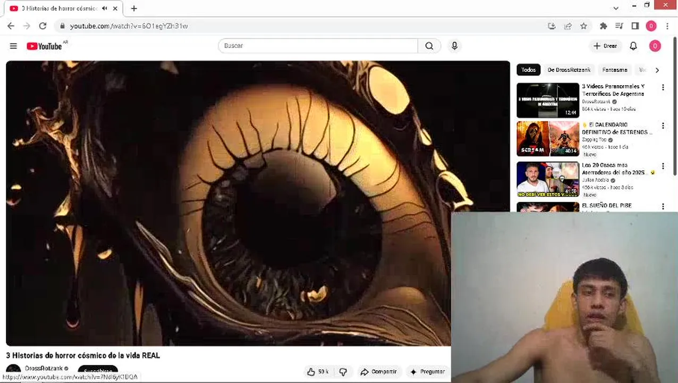Open title 3 Videos Paranormales Y Terroríficos
Image resolution: width=678 pixels, height=383 pixels.
pos(613,90)
